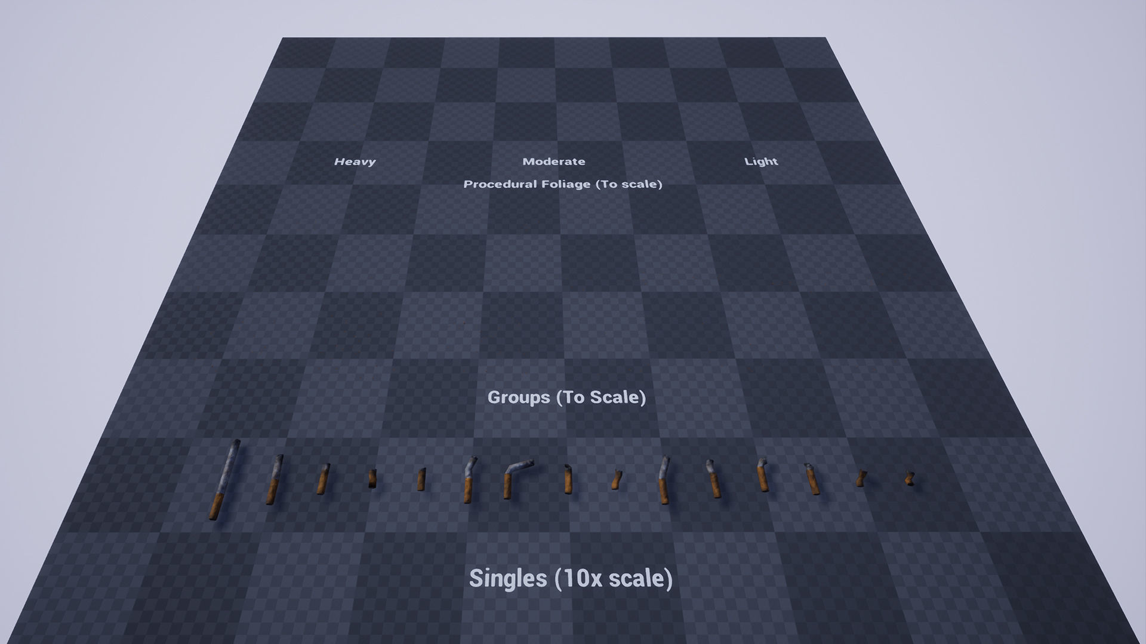Click the sixth cigarette with bent ash
The height and width of the screenshot is (644, 1146).
click(x=469, y=482)
